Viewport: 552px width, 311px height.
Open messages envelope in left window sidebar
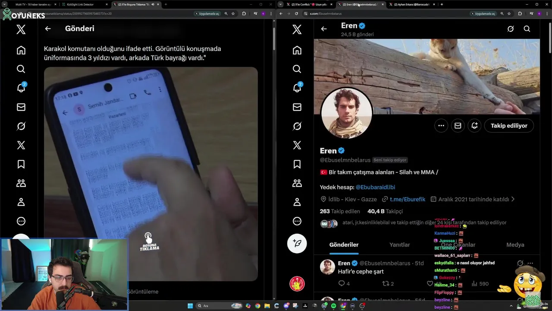pos(21,107)
